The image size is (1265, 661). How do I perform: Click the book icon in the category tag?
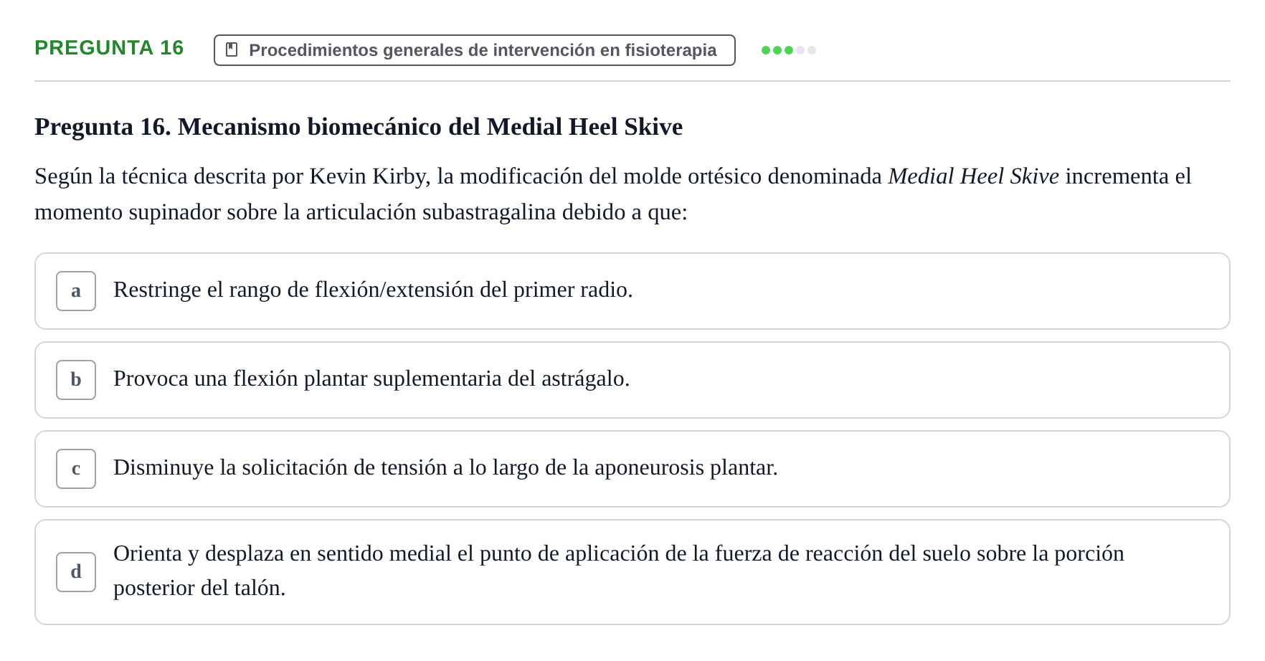pos(232,49)
